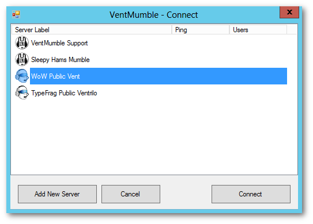Click the Mumble icon beside Sleepy Hams Mumble
The height and width of the screenshot is (224, 313).
(22, 60)
